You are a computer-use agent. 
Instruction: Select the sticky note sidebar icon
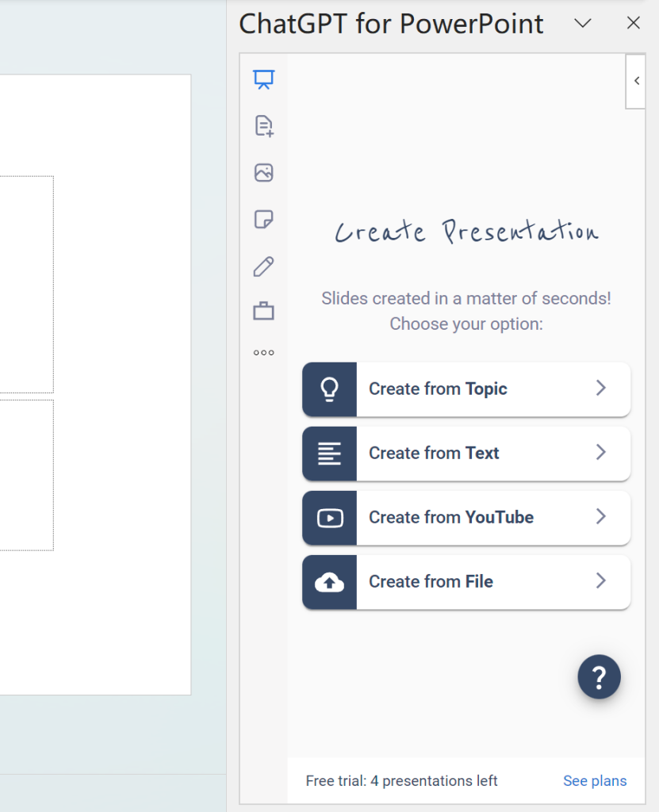pyautogui.click(x=264, y=219)
